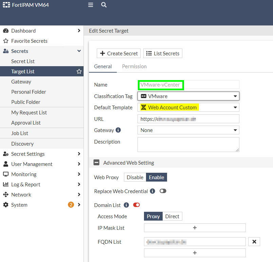273x262 pixels.
Task: Add IP Mask List entry plus
Action: 195,228
